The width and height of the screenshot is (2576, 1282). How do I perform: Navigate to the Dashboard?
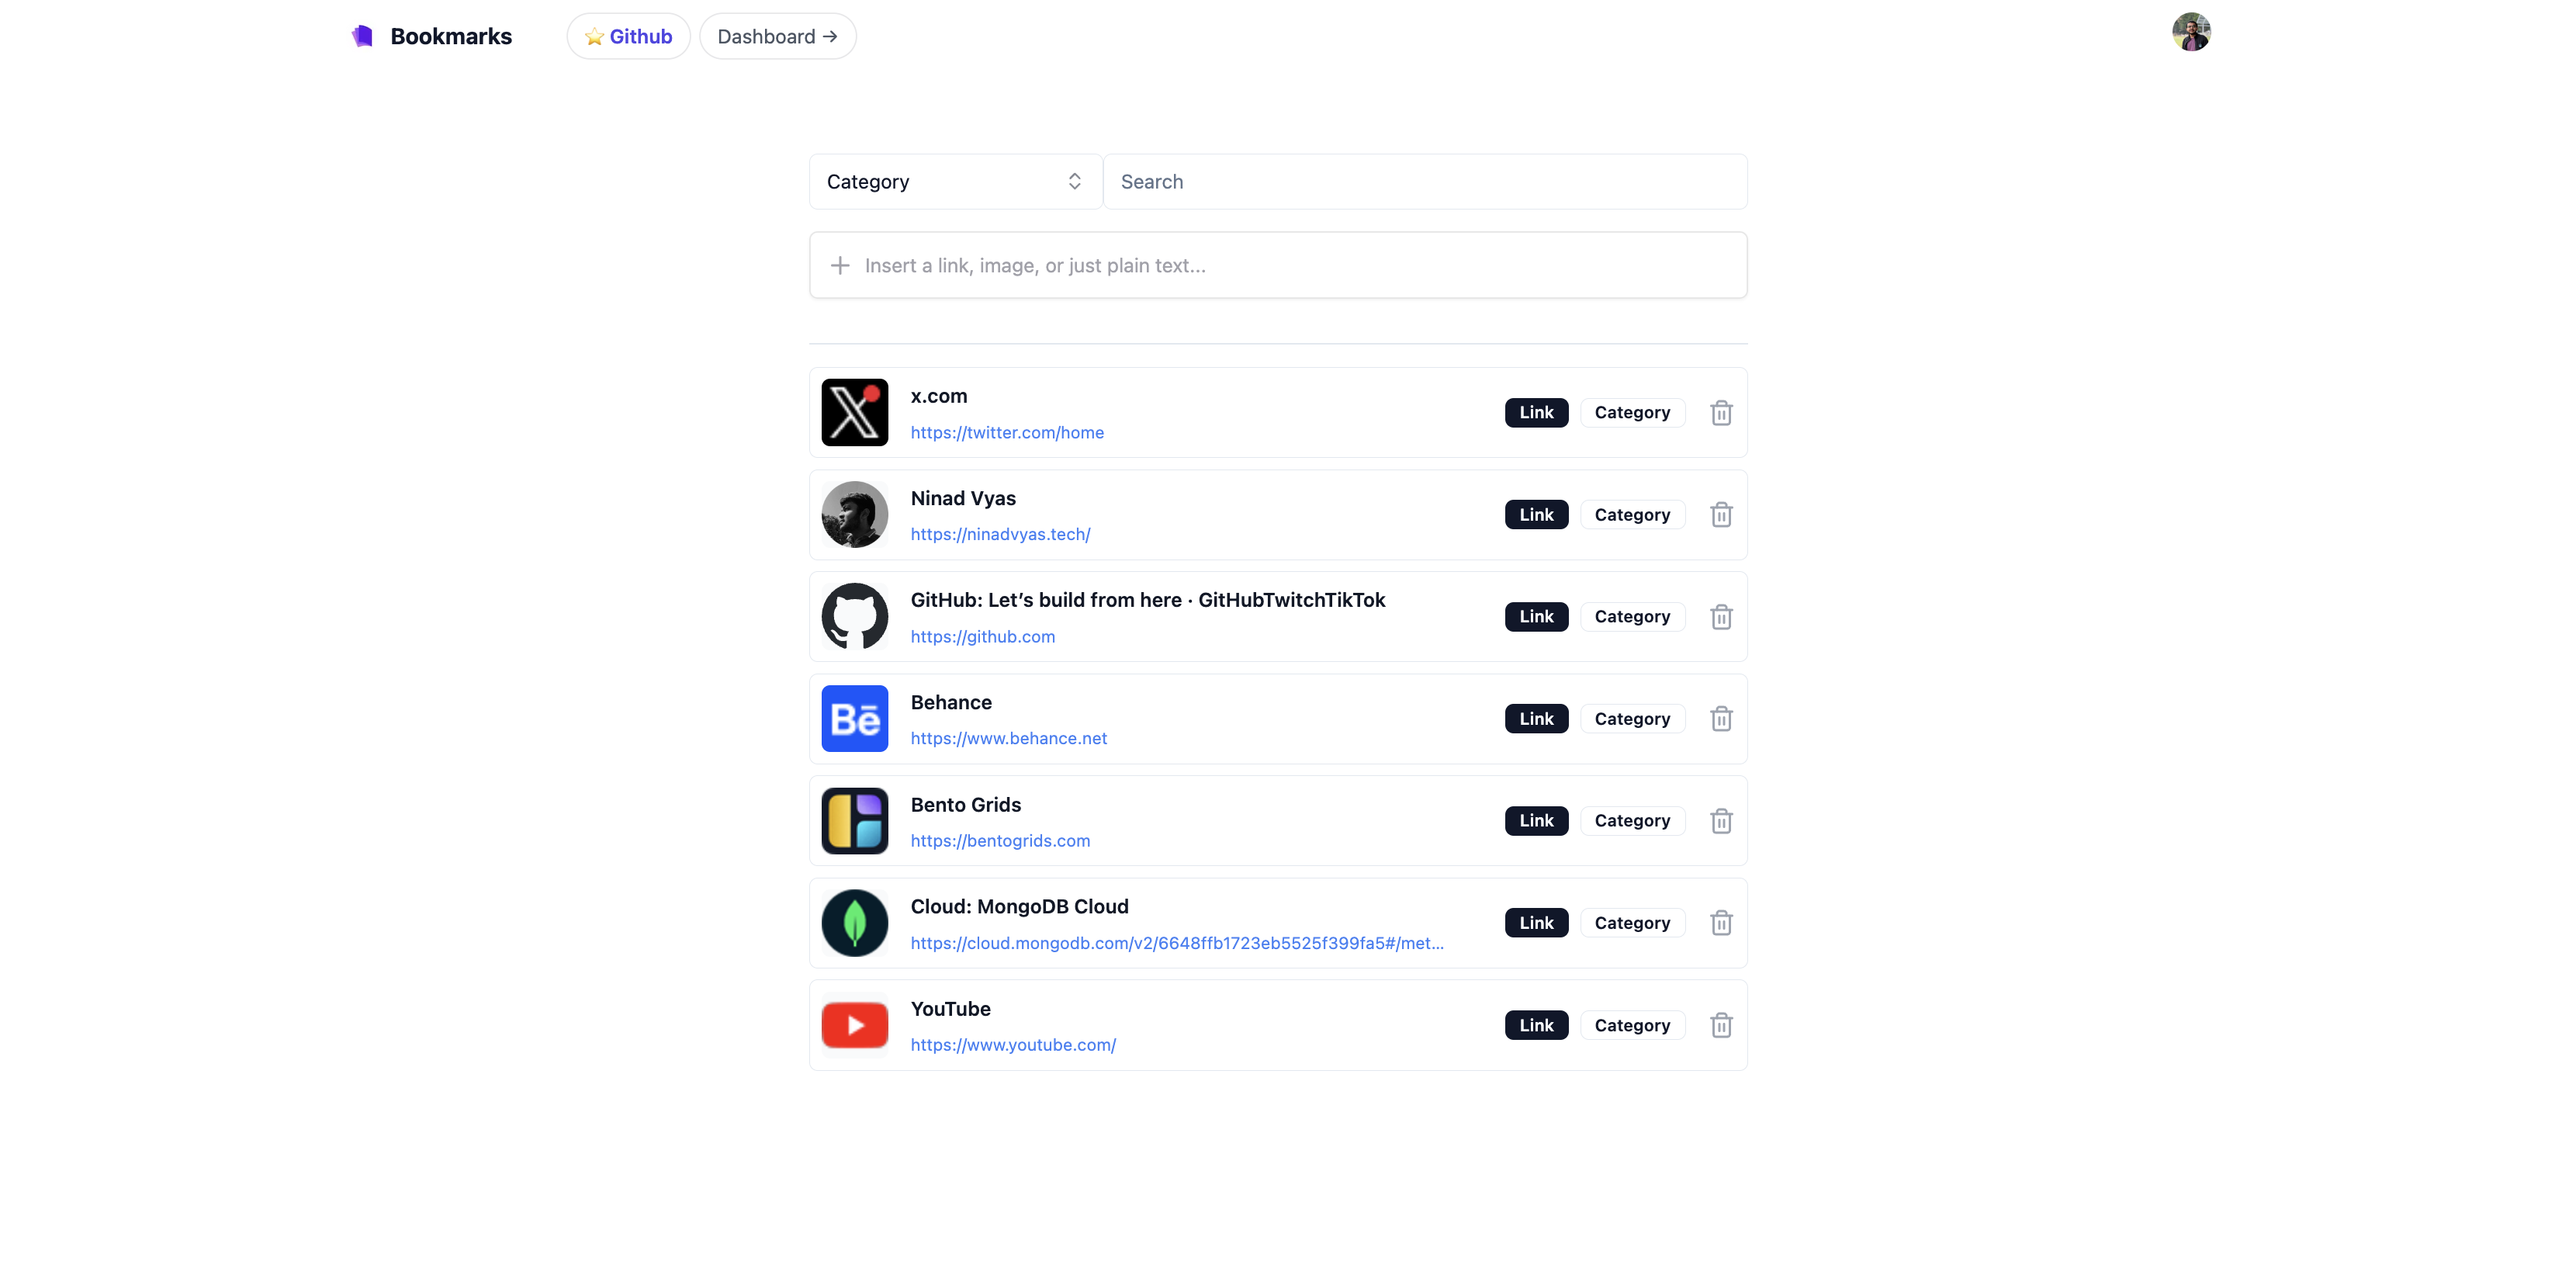[777, 36]
